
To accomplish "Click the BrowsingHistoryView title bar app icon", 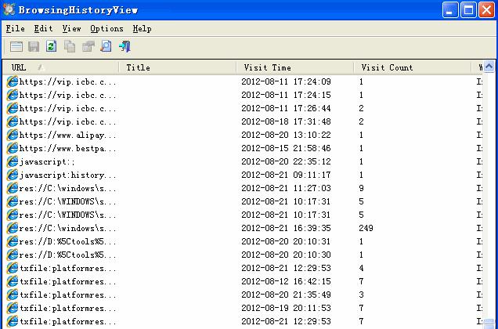I will (9, 9).
